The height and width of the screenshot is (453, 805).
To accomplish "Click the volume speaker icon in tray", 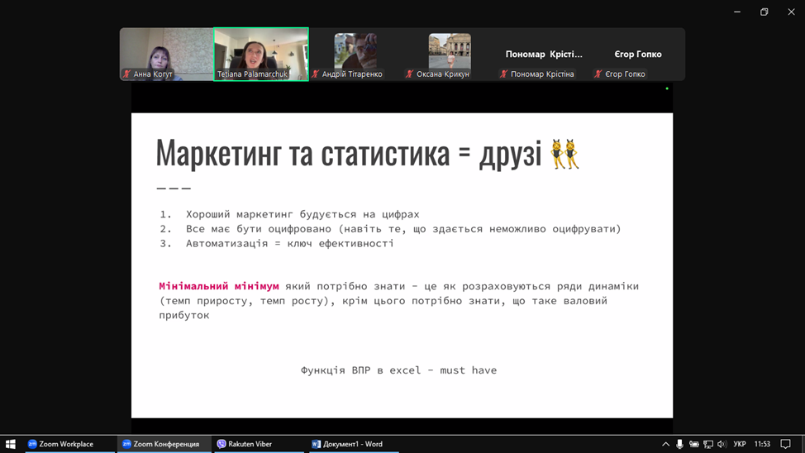I will click(x=722, y=444).
